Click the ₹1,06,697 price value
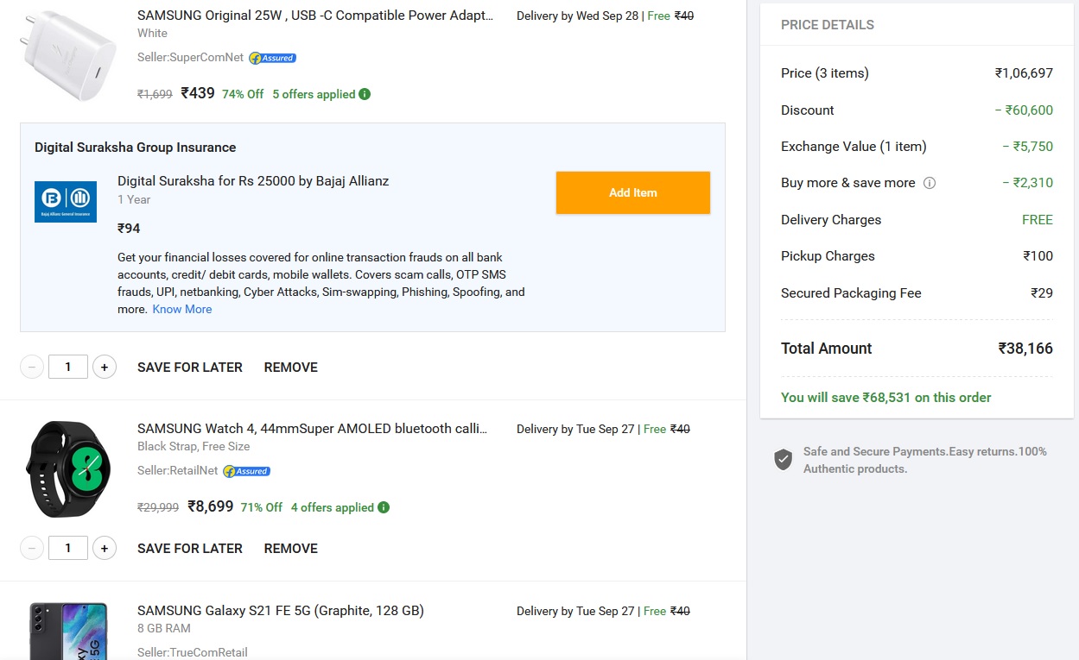The width and height of the screenshot is (1079, 660). coord(1024,73)
